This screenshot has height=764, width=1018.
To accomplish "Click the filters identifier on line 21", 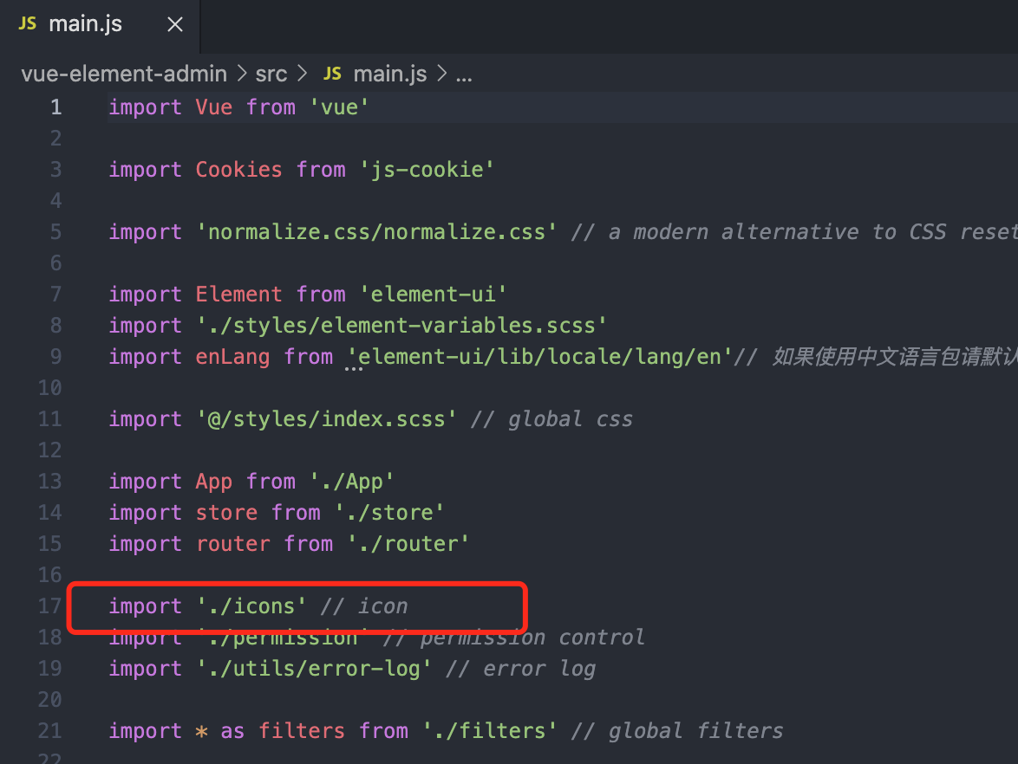I will pyautogui.click(x=301, y=731).
